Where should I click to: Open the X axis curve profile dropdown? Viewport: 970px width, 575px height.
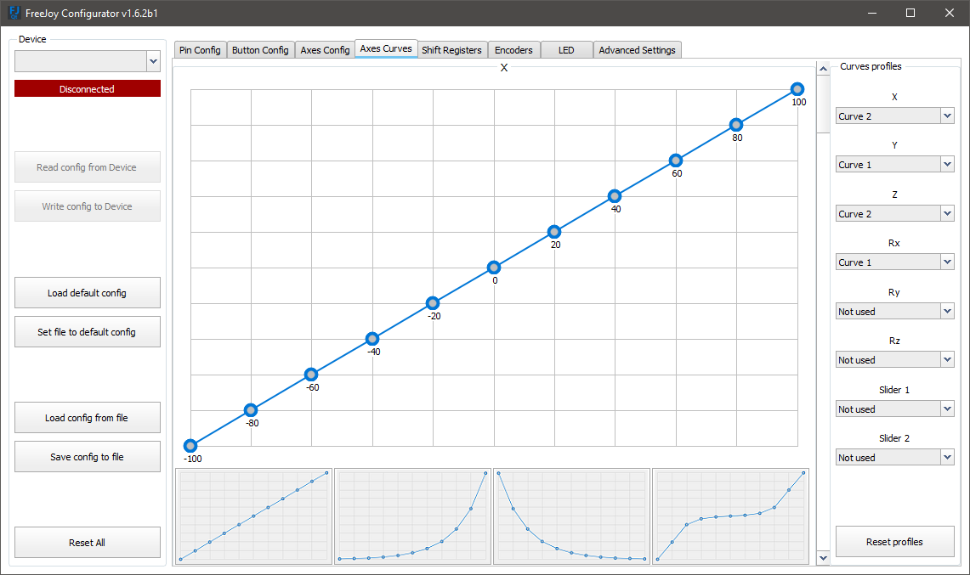pos(894,116)
